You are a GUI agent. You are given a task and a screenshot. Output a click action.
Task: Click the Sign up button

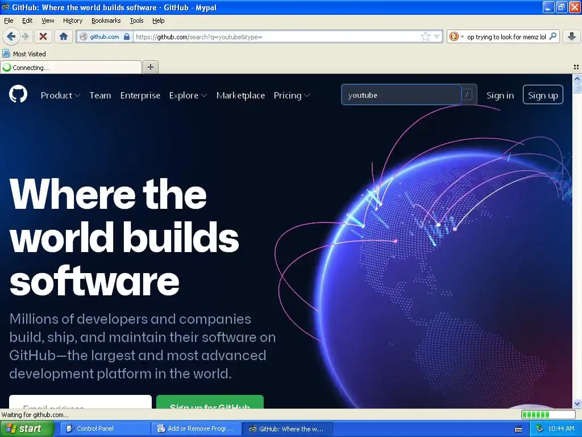click(543, 95)
